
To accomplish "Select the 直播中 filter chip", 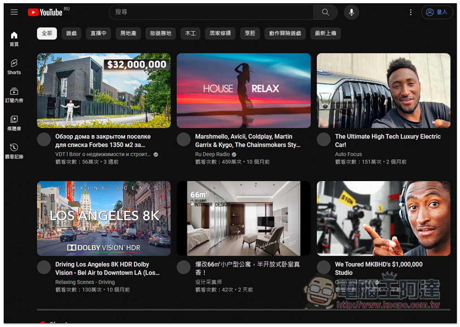I will click(x=98, y=34).
